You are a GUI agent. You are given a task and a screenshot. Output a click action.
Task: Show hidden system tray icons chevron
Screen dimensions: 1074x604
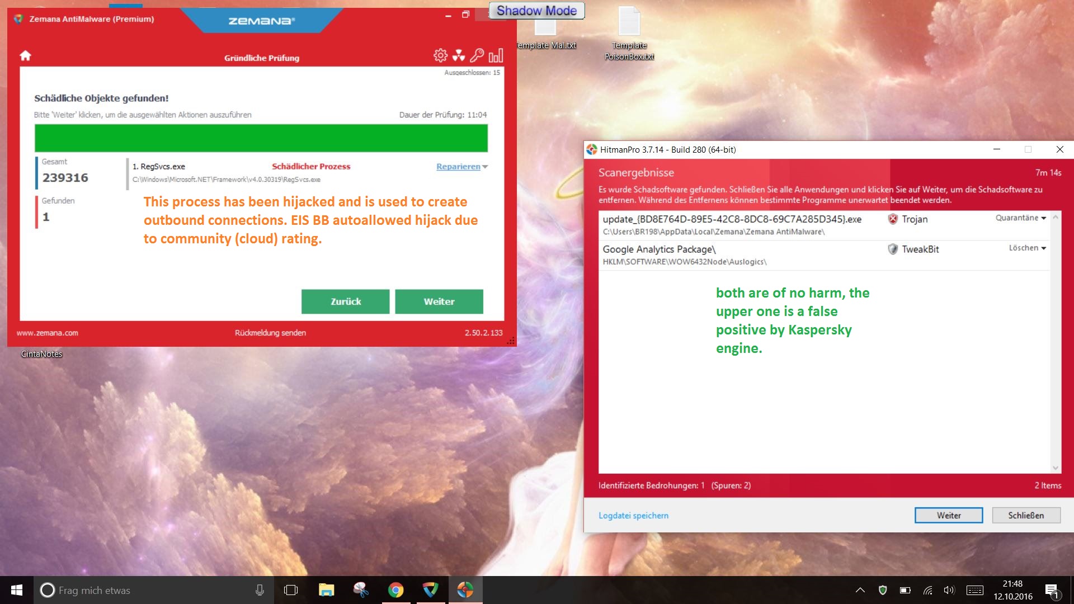(860, 590)
